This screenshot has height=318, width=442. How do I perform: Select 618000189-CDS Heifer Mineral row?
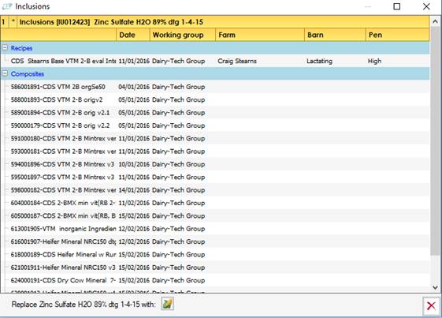pos(216,254)
